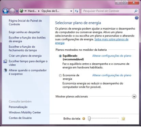
Task: Maximize the power options window
Action: pos(125,2)
